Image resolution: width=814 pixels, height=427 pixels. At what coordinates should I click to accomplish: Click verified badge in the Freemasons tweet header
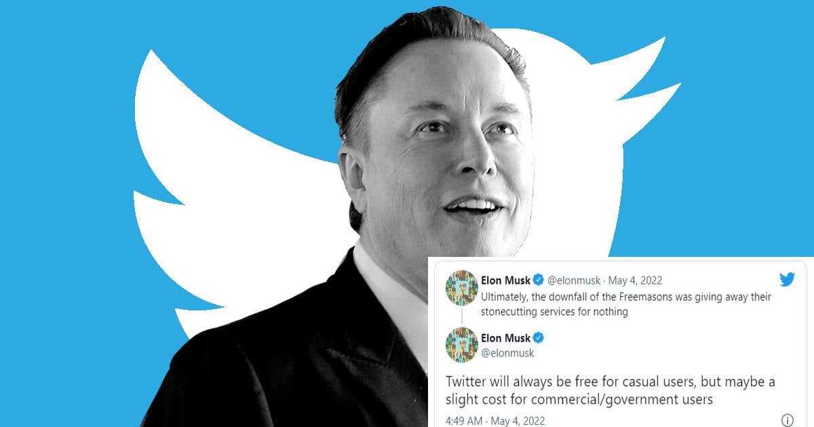(x=539, y=279)
